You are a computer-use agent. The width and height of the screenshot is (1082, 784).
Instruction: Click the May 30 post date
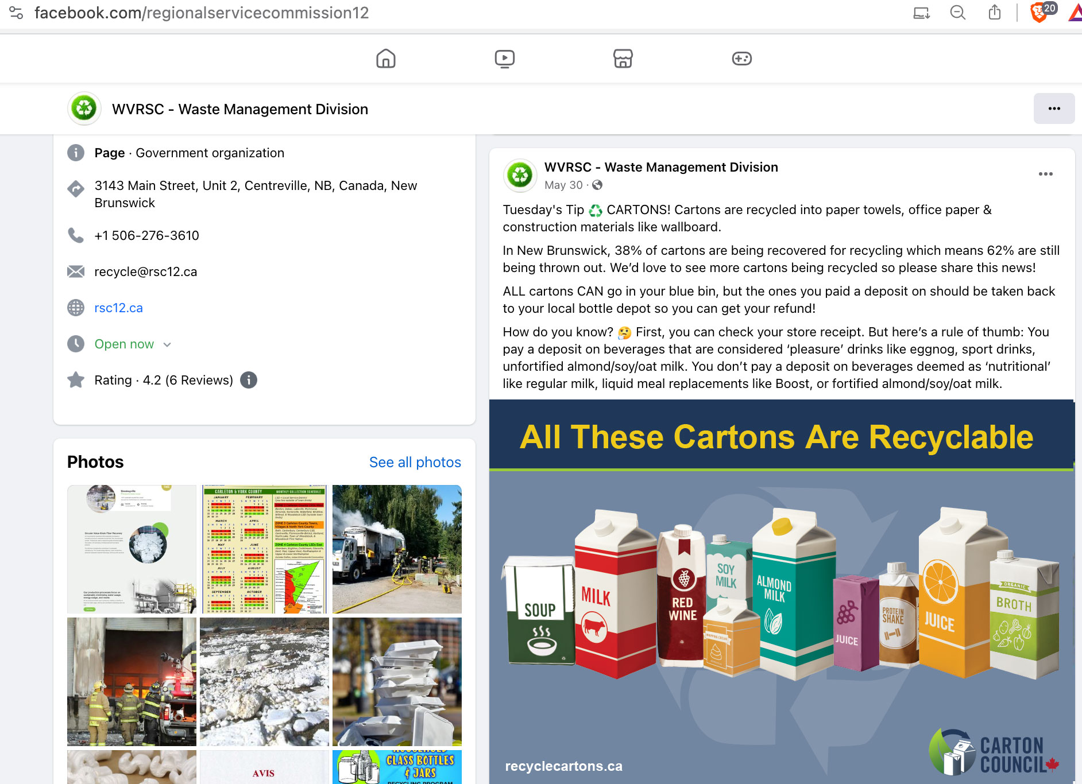pos(563,185)
